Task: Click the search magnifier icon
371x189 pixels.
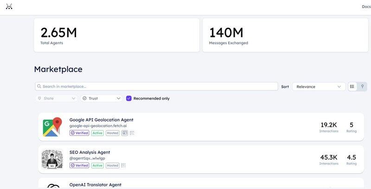Action: coord(39,86)
